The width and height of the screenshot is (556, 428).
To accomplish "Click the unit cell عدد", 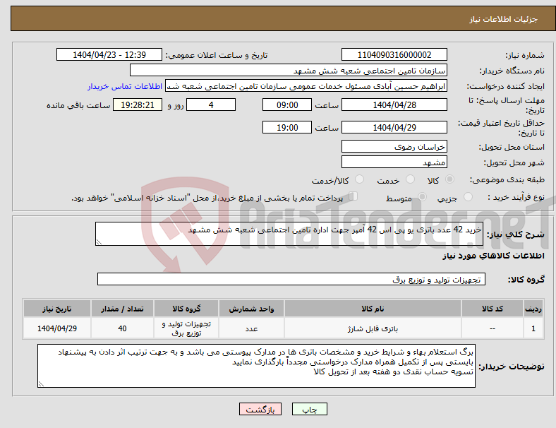I will 251,328.
